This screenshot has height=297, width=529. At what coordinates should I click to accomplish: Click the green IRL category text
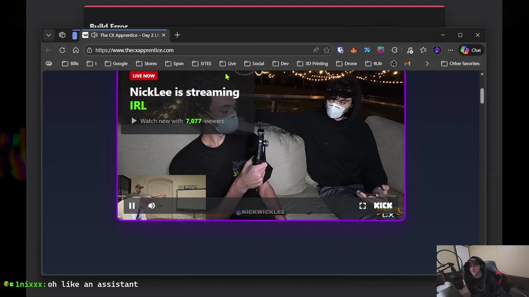138,106
